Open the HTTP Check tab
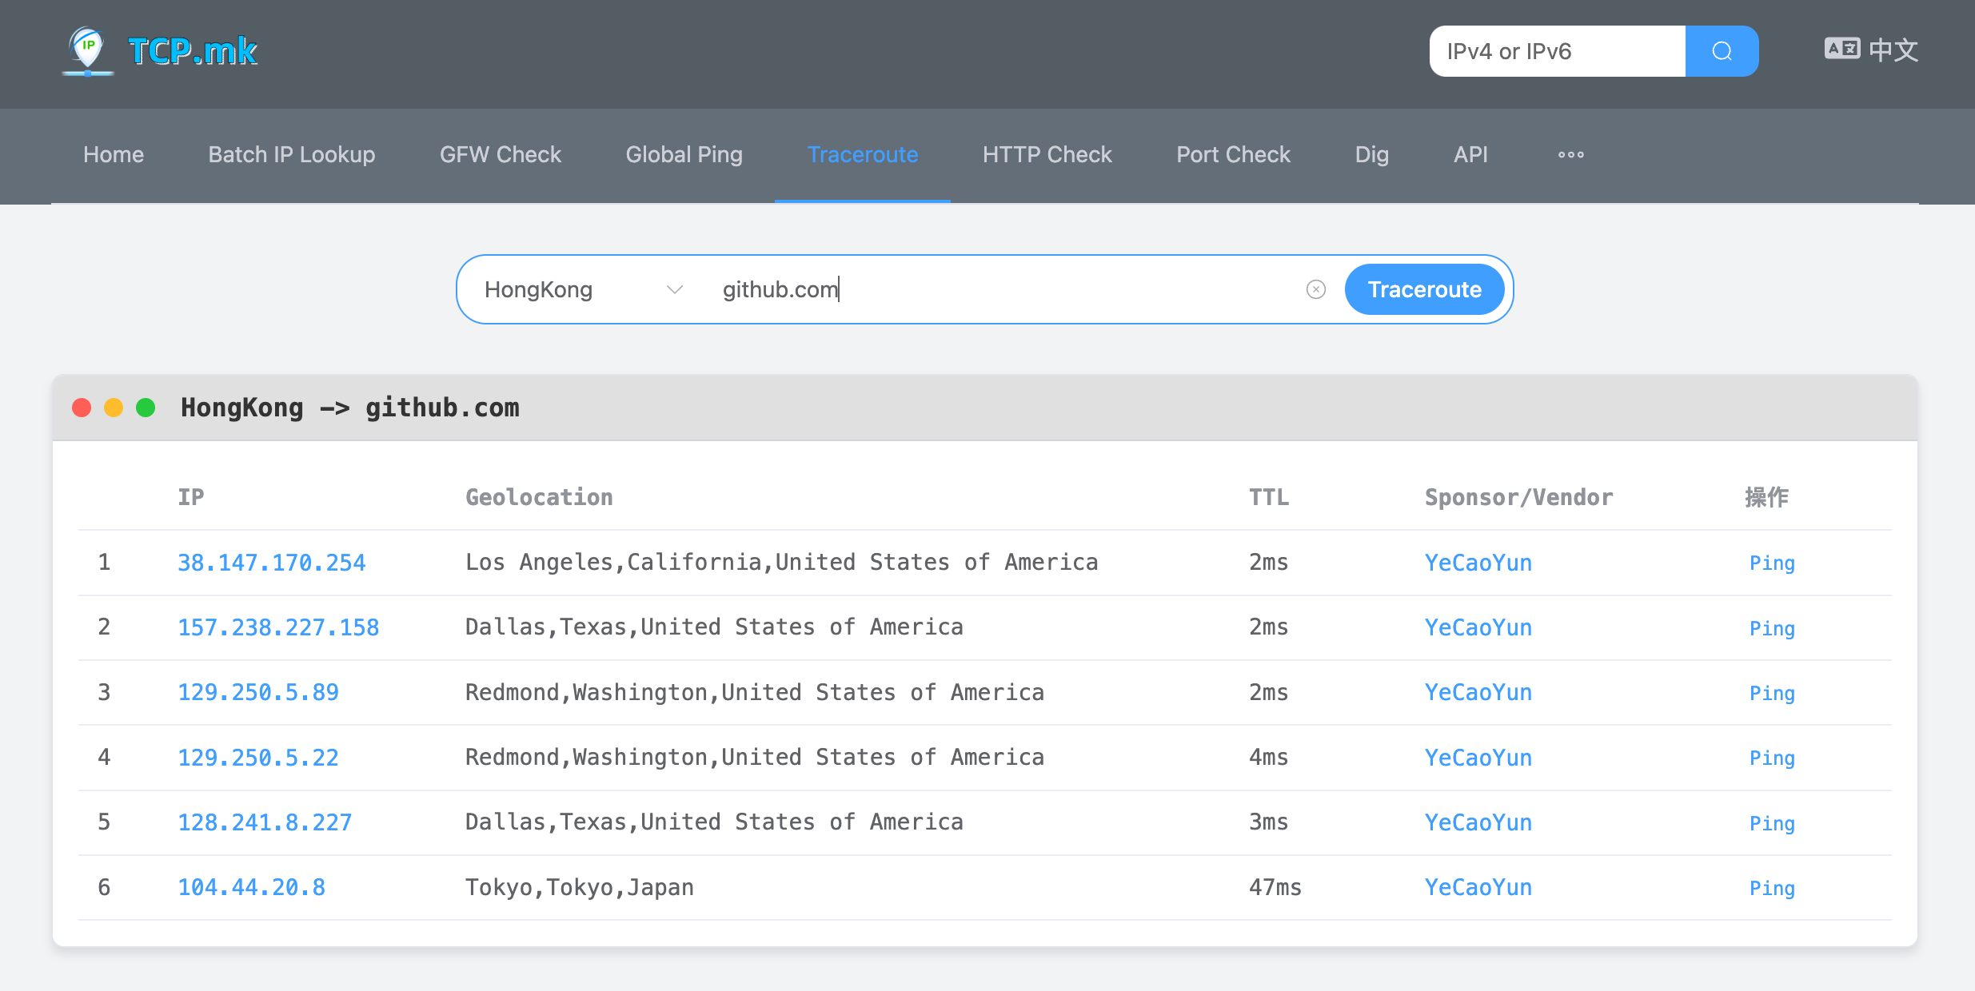 [1047, 155]
